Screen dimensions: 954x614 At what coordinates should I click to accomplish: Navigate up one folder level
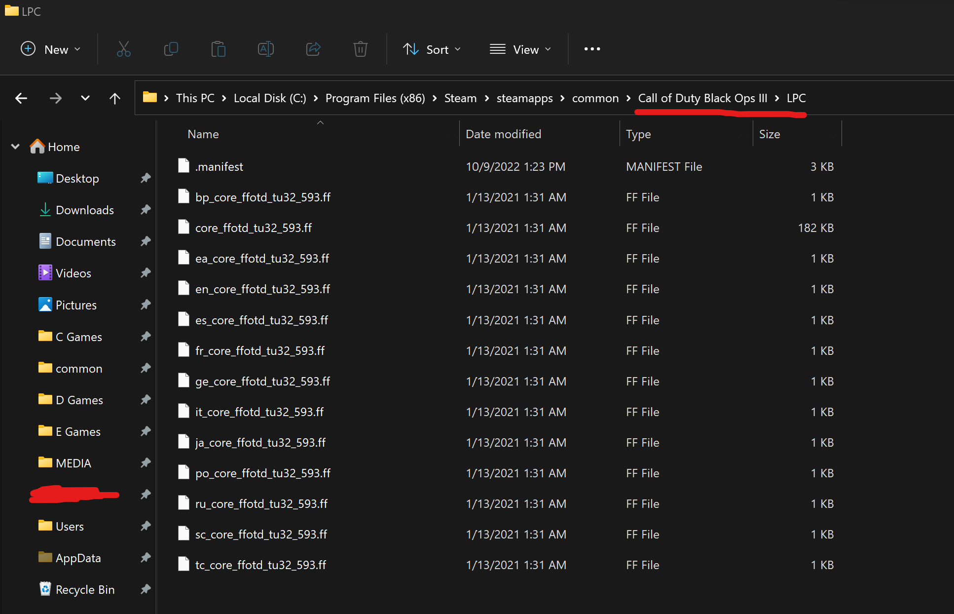click(114, 98)
